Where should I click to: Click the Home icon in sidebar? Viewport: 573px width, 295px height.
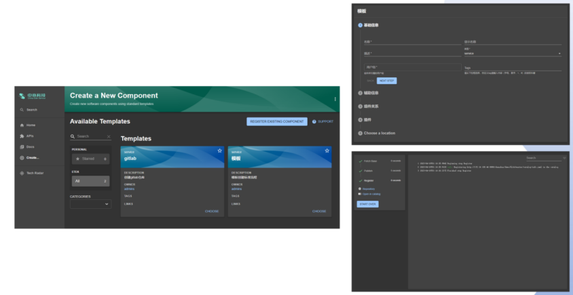tap(22, 125)
